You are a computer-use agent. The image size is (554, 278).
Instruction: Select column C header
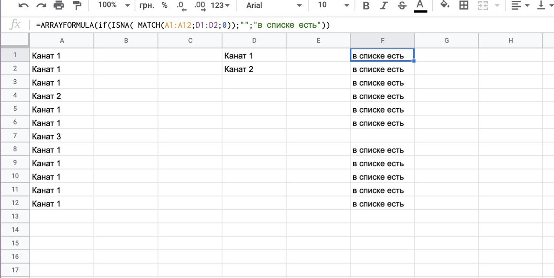(190, 41)
